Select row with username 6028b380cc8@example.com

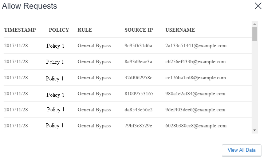tap(127, 126)
